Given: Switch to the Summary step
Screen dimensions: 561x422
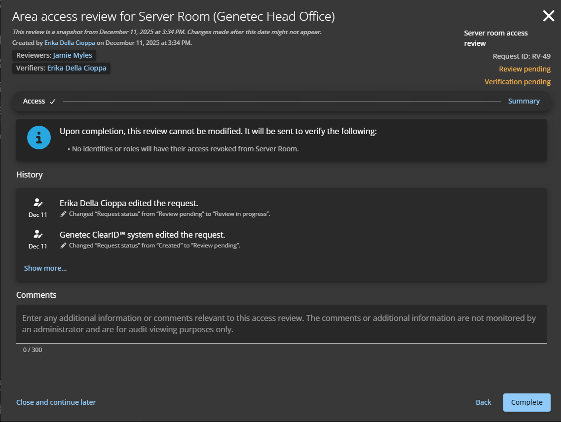Looking at the screenshot, I should (x=524, y=101).
